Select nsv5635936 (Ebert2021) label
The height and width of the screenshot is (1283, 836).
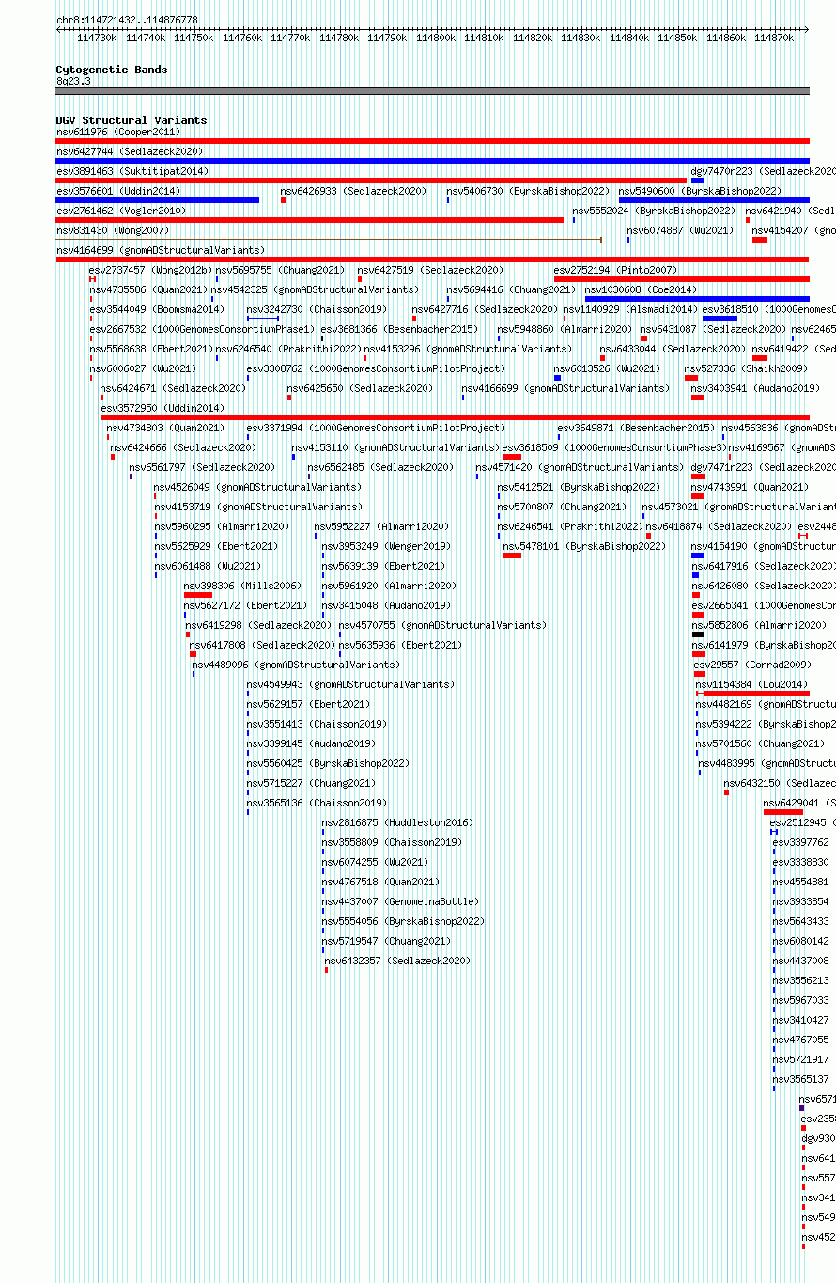(x=400, y=645)
